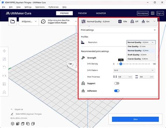Select XDAV10PRO_Keychain Thingies in object list
Image resolution: width=166 pixels, height=128 pixels.
[x=29, y=114]
